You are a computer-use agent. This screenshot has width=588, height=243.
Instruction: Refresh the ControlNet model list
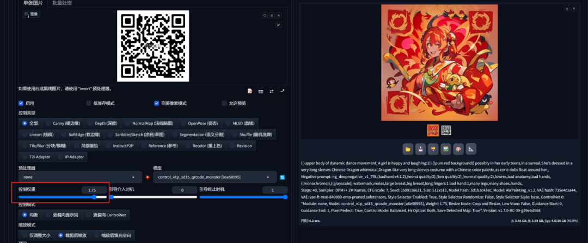tap(283, 177)
